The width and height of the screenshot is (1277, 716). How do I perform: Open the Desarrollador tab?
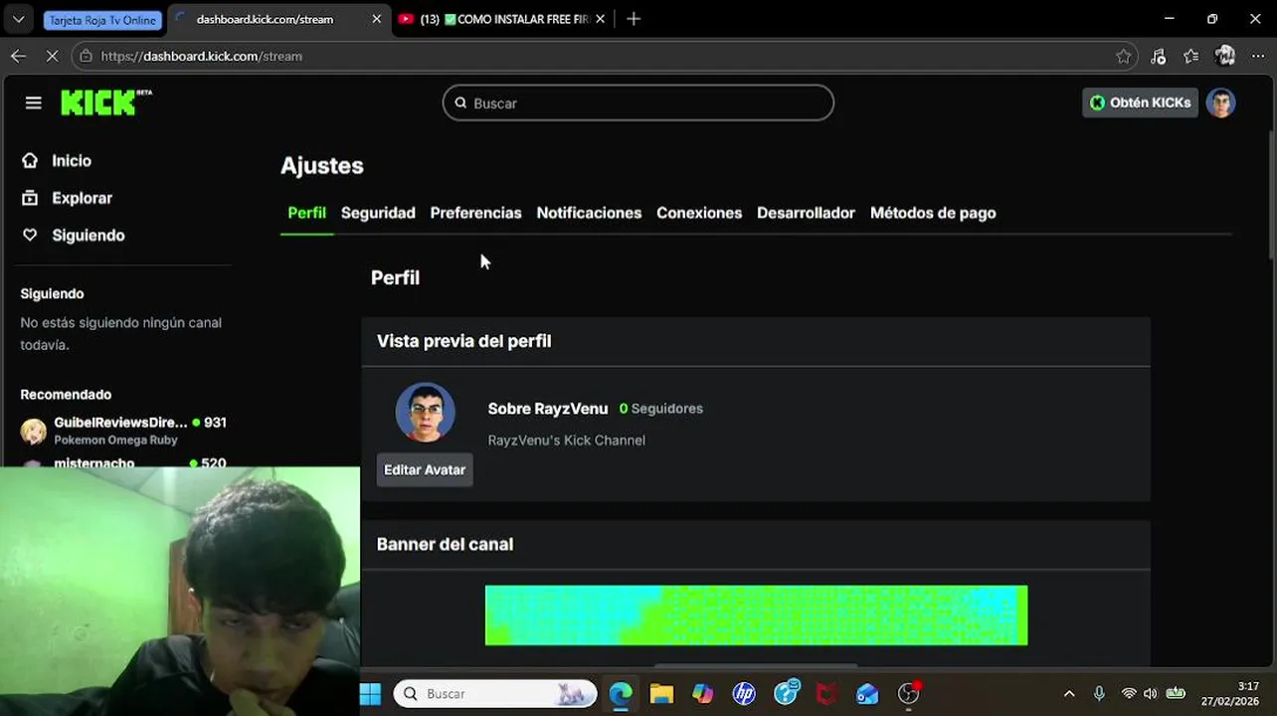[x=806, y=213]
